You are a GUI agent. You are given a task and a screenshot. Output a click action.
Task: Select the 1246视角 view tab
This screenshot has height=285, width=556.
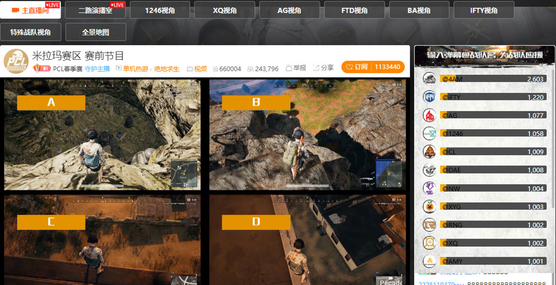[160, 10]
